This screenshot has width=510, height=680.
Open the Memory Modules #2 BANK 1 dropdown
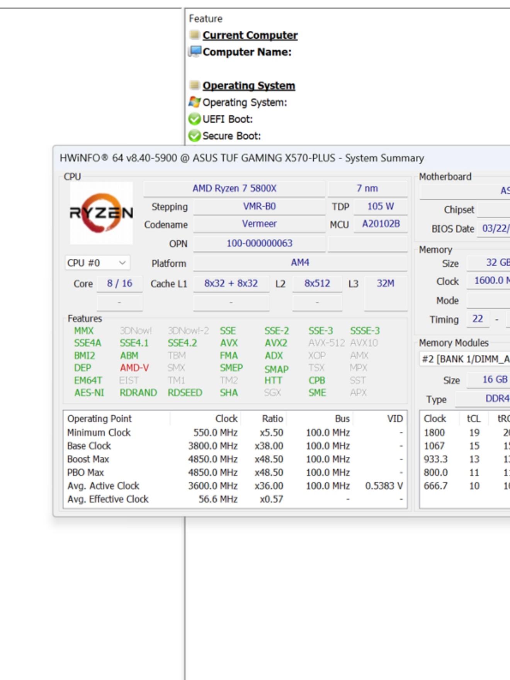click(465, 359)
